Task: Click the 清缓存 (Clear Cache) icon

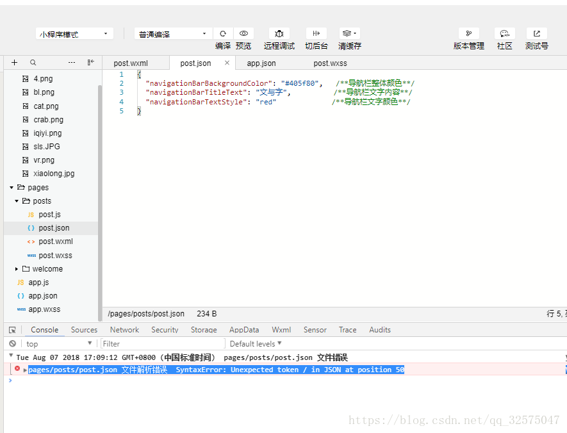Action: tap(348, 33)
